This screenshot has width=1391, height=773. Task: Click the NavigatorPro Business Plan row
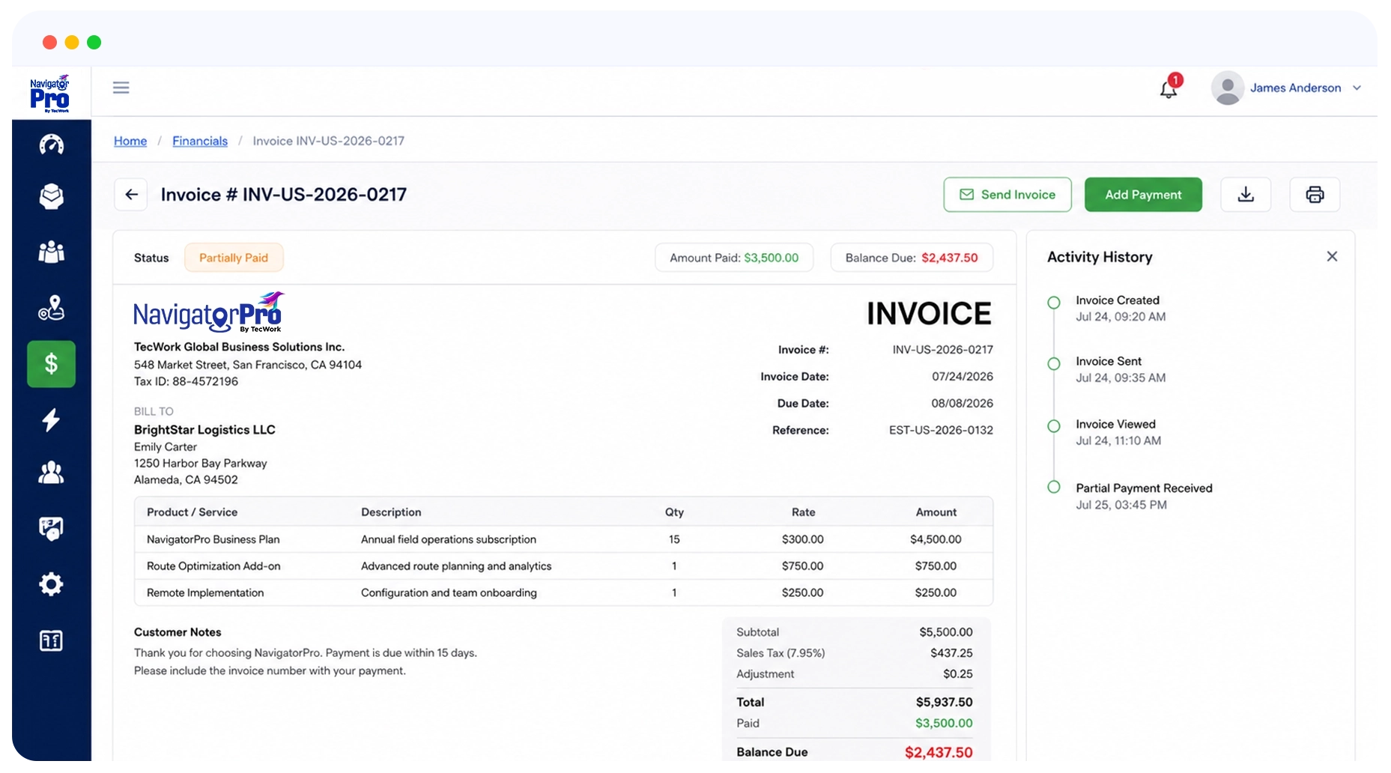pyautogui.click(x=563, y=539)
